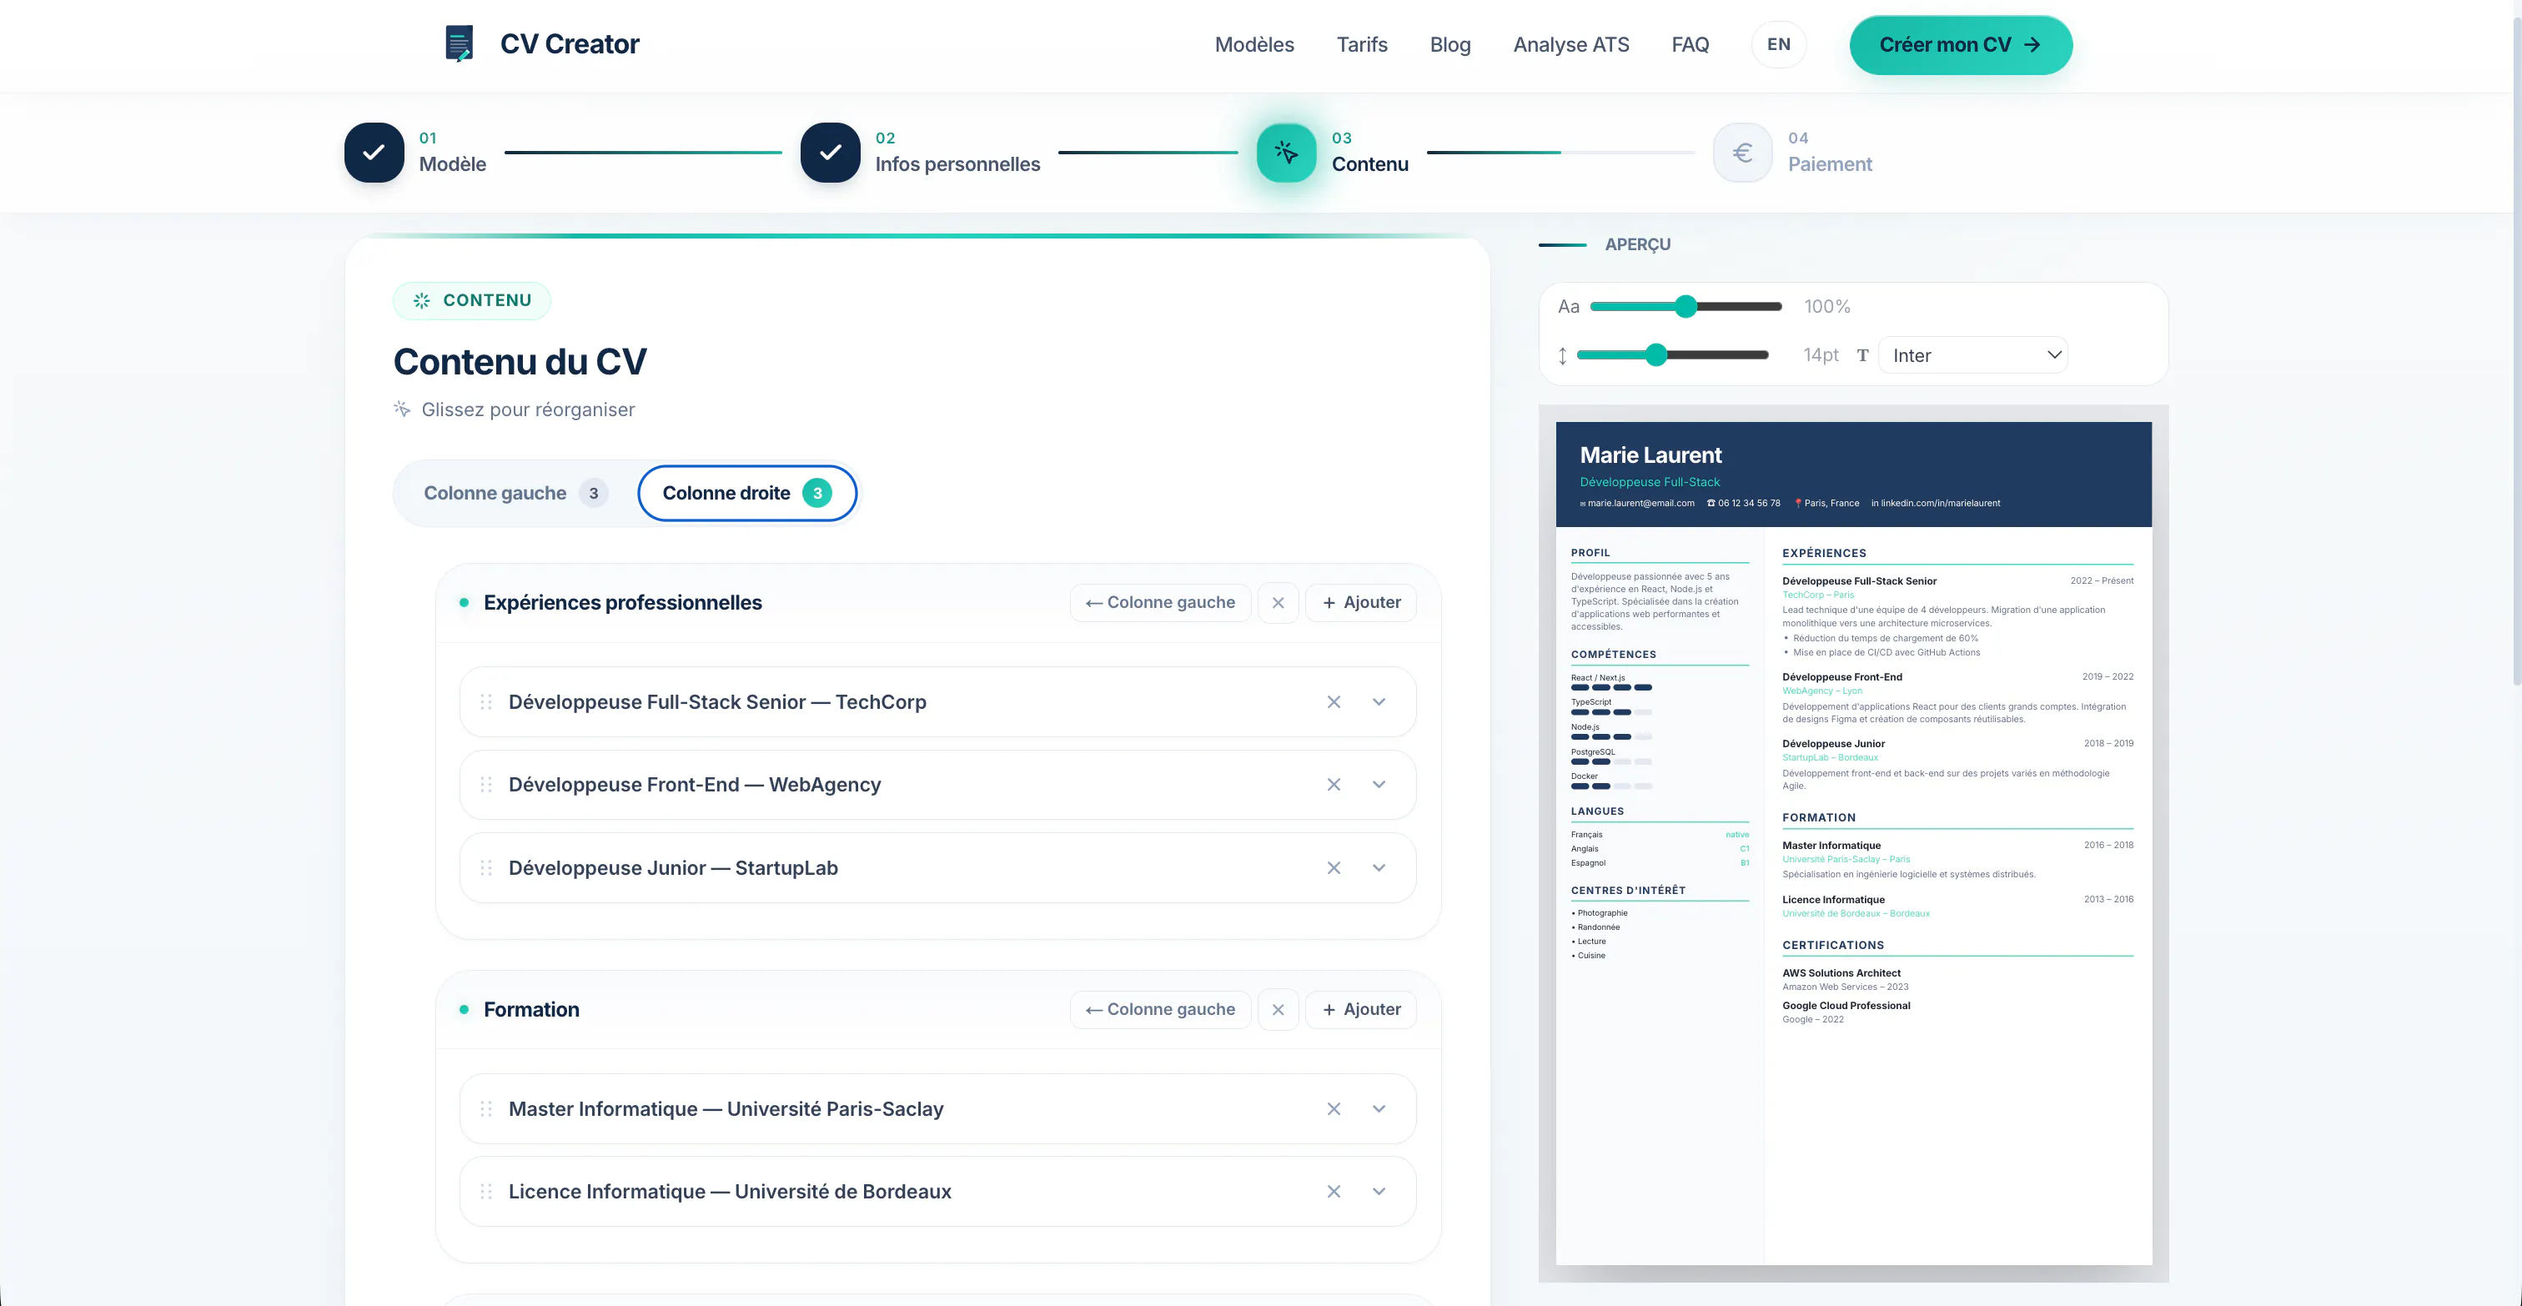Click the Paiement step euro icon
Image resolution: width=2522 pixels, height=1306 pixels.
tap(1743, 153)
